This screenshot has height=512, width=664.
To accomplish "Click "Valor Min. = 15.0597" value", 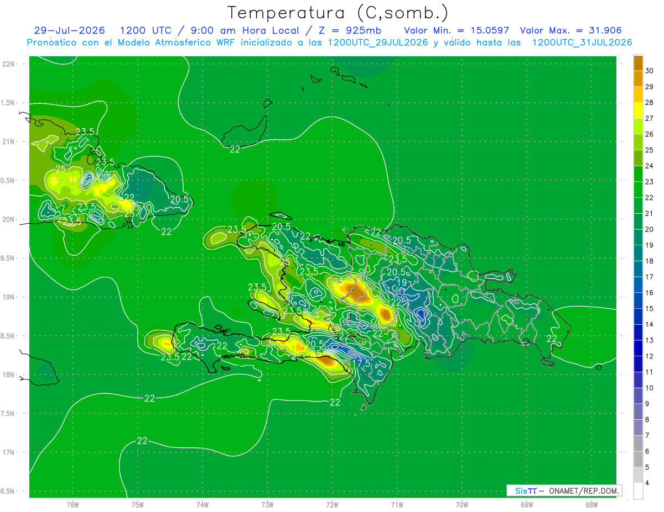I will [x=457, y=30].
